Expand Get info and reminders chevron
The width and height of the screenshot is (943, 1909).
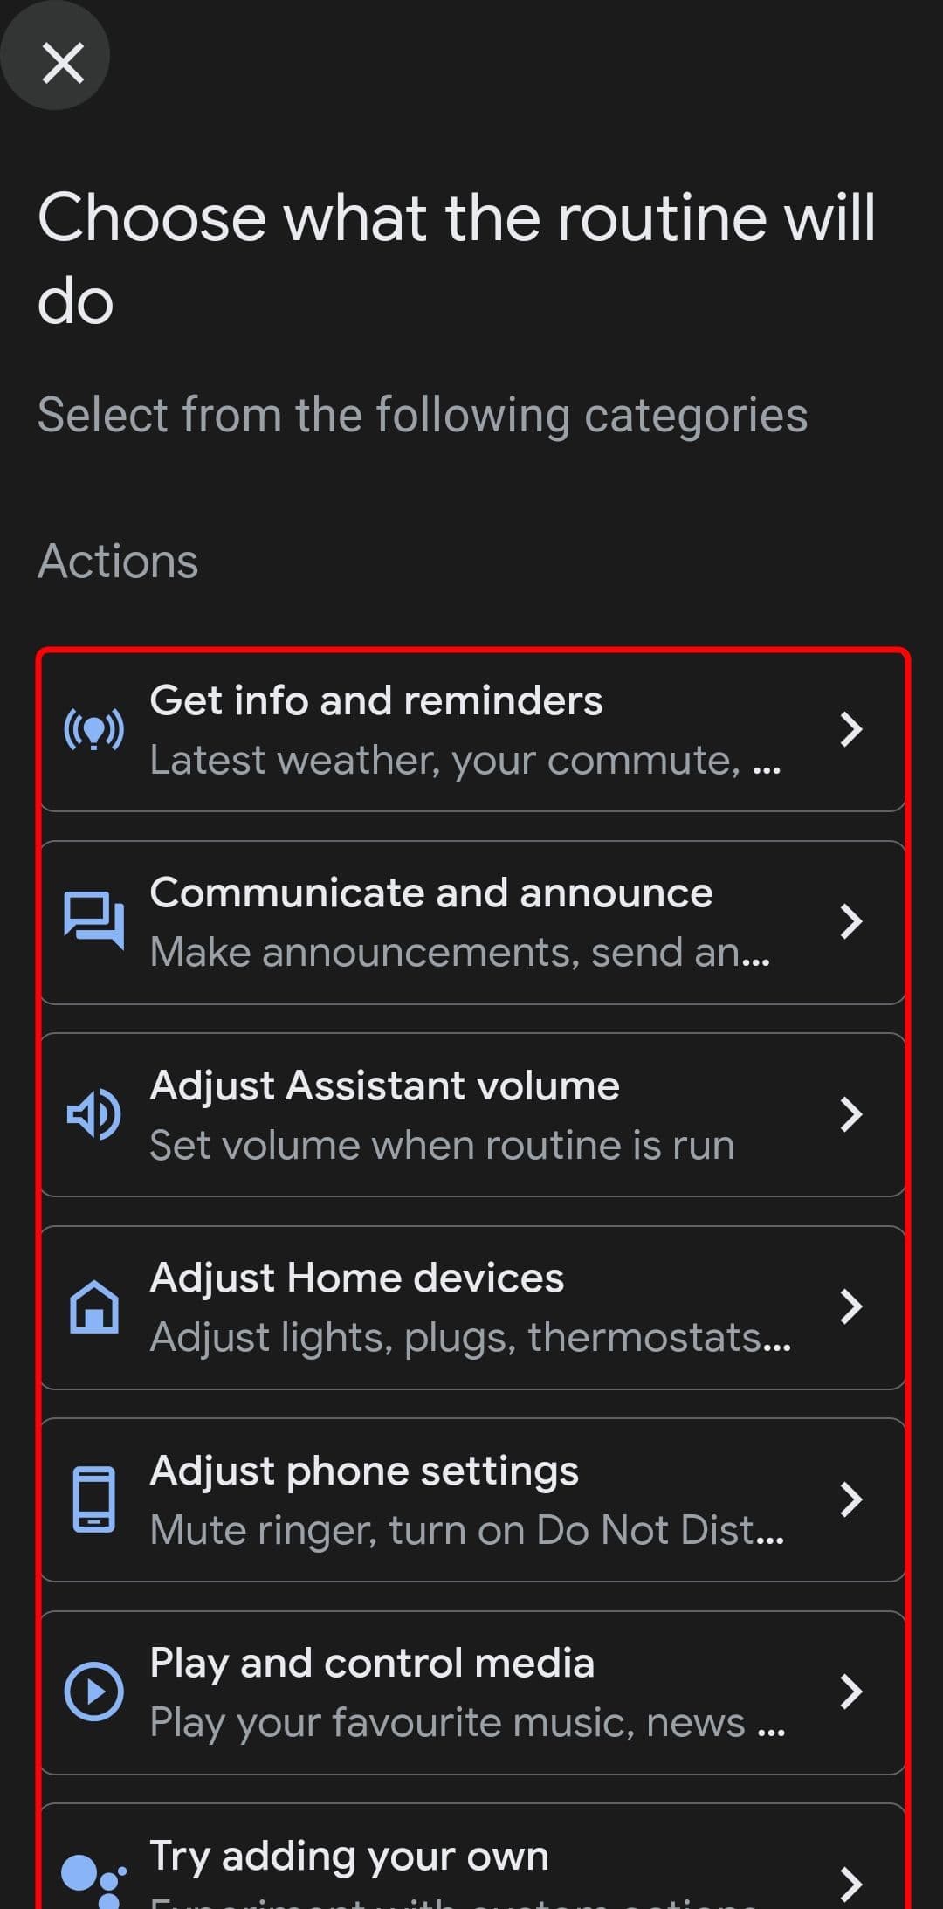(x=850, y=730)
